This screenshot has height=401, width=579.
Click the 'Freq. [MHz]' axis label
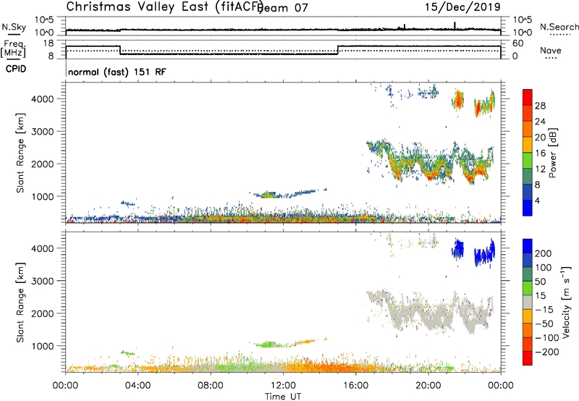[x=14, y=48]
